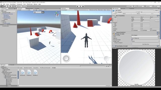
Task: Open the Gizmos dropdown in Scene view
Action: click(41, 10)
